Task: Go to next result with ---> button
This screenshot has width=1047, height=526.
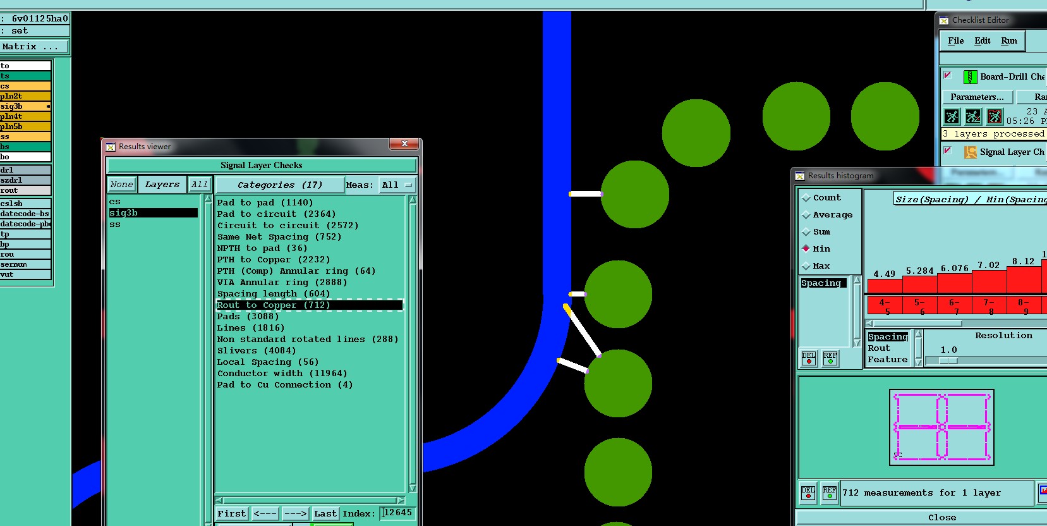Action: 295,514
